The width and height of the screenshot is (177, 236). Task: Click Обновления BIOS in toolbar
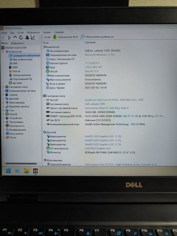(x=66, y=37)
